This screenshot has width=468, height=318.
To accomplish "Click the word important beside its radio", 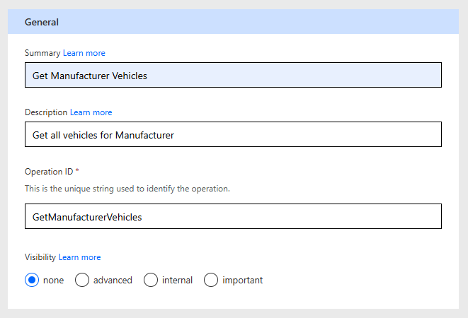I will point(242,281).
